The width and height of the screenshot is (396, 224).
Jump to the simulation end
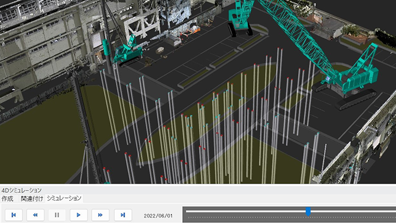click(x=123, y=215)
